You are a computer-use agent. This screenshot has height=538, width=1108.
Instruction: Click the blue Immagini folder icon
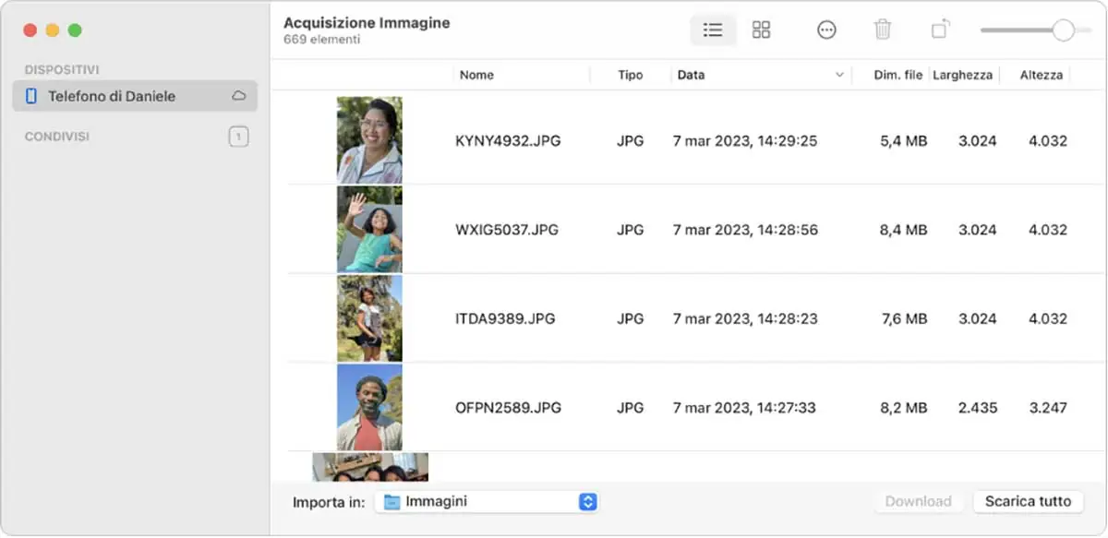coord(392,501)
